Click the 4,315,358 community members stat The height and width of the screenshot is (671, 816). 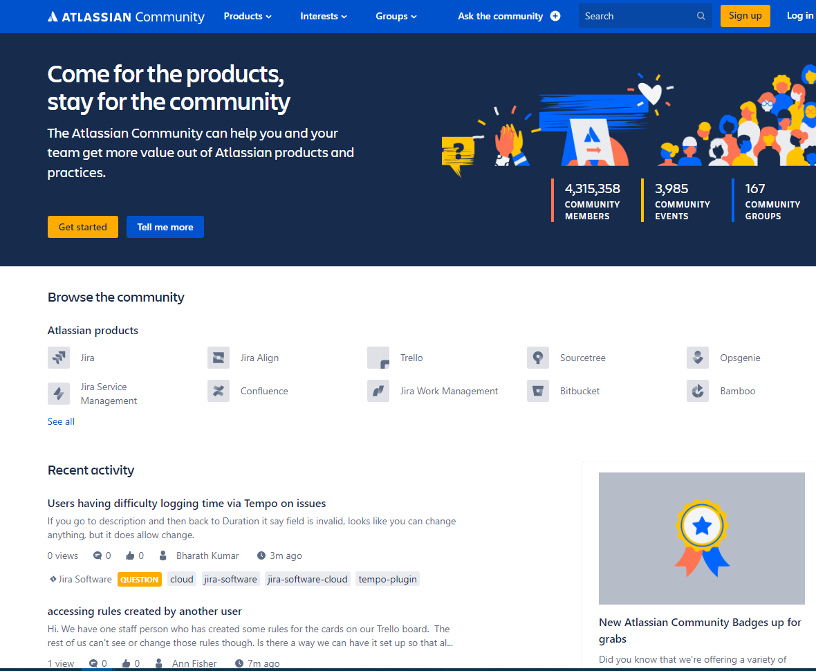[592, 201]
